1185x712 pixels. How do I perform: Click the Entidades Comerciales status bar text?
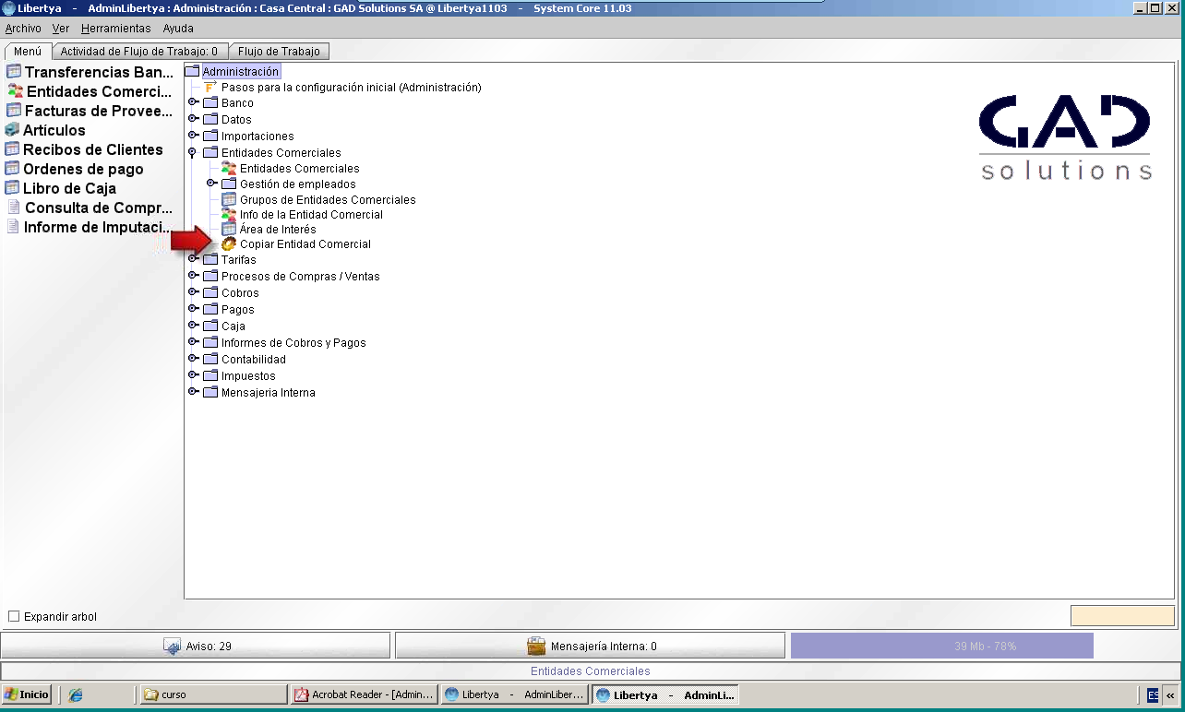(591, 671)
